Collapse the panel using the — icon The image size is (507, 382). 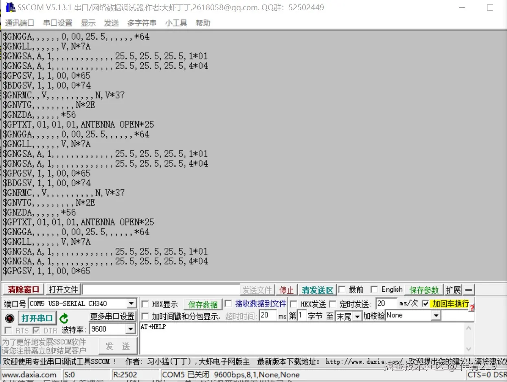468,290
